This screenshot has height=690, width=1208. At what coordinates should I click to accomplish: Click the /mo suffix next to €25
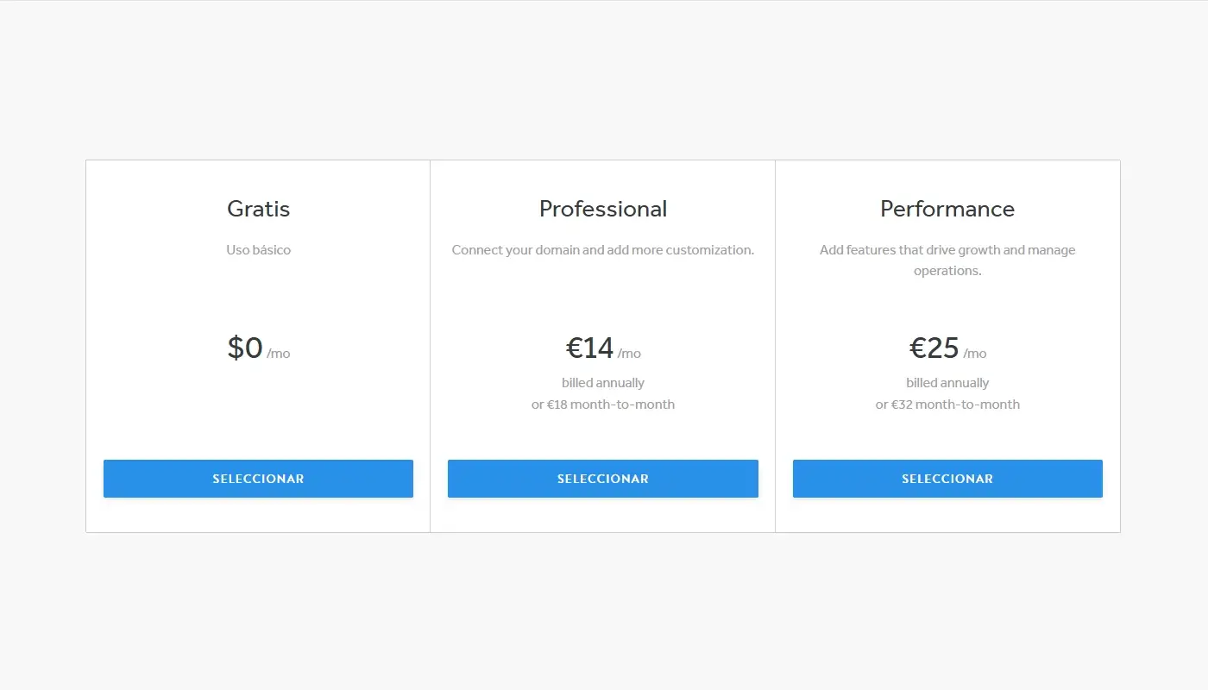point(974,353)
